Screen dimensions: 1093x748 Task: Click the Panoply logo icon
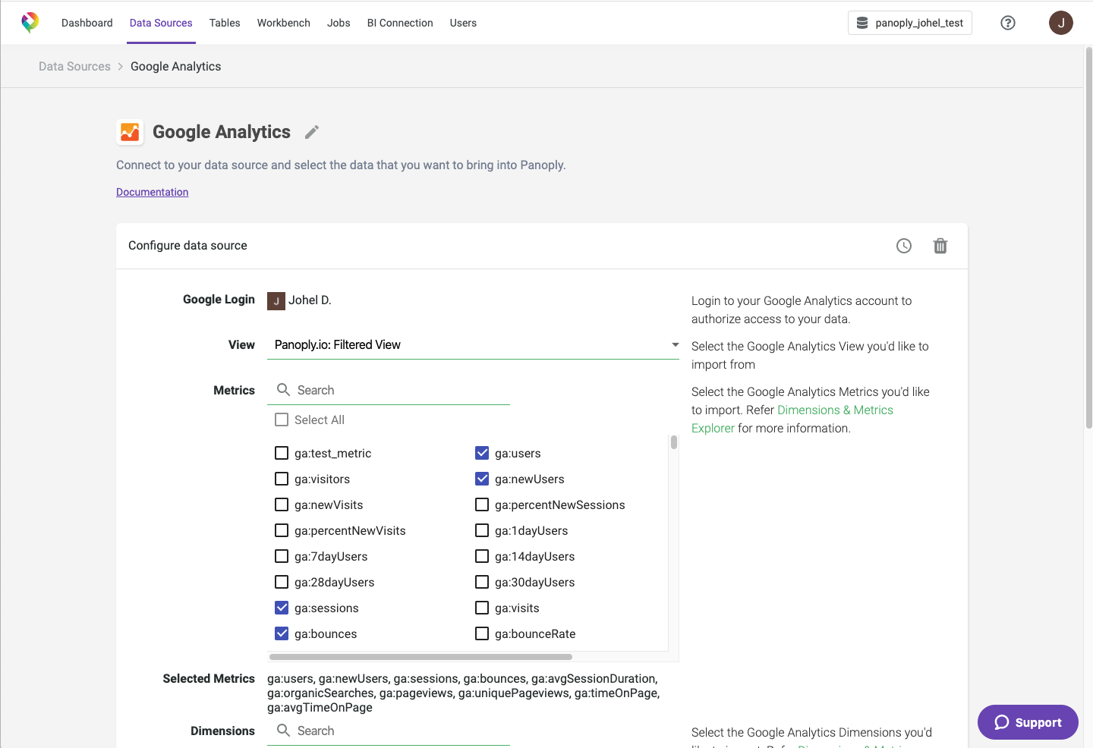pos(30,23)
